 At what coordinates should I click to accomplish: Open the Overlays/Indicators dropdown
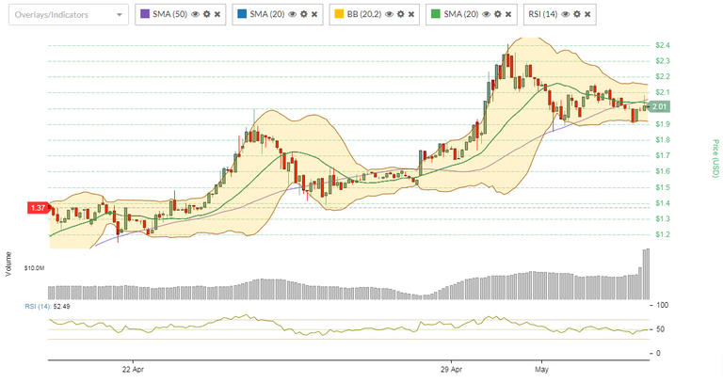69,15
